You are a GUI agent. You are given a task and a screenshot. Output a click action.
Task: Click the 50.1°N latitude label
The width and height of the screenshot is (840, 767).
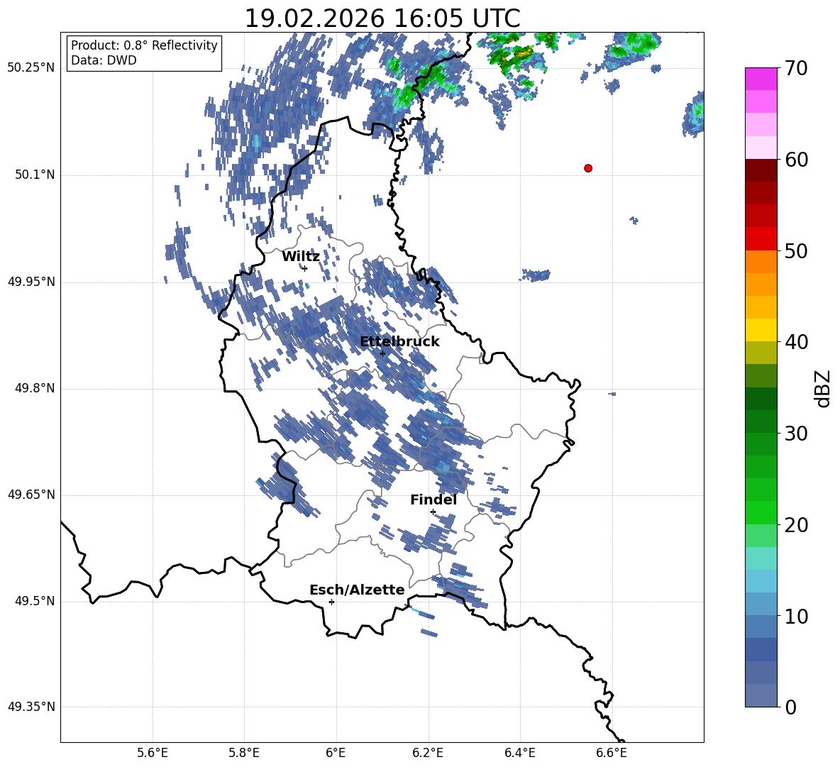tap(34, 175)
